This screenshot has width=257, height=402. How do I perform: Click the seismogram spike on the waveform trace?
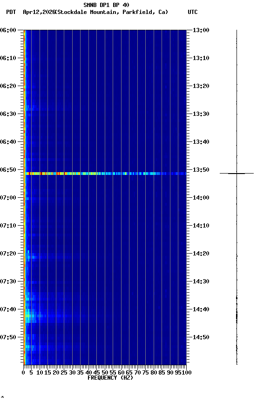point(237,174)
